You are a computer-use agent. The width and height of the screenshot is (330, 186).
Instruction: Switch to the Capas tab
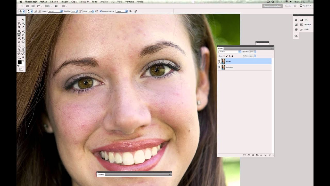[x=220, y=48]
